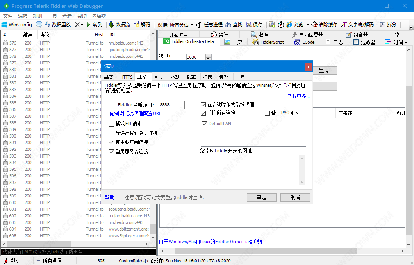
Task: Click the 取消 button
Action: (x=295, y=197)
